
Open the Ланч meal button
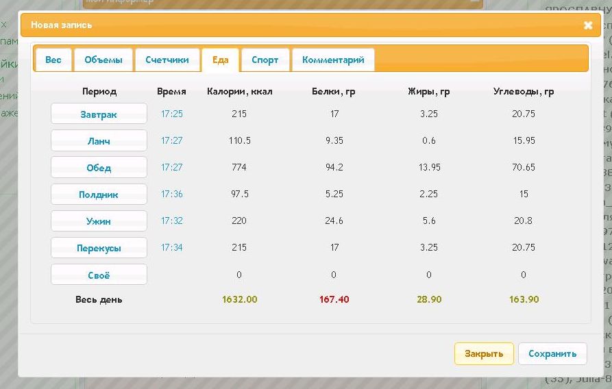tap(99, 140)
